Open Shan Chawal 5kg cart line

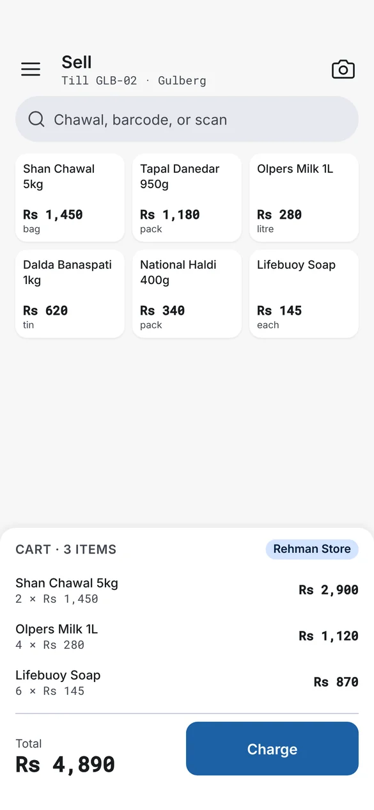tap(187, 590)
